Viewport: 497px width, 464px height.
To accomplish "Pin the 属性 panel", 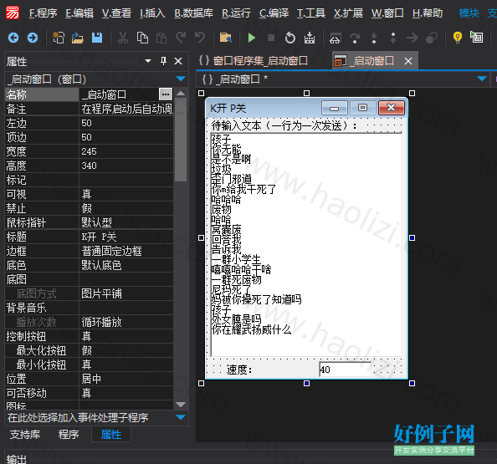I will point(163,61).
